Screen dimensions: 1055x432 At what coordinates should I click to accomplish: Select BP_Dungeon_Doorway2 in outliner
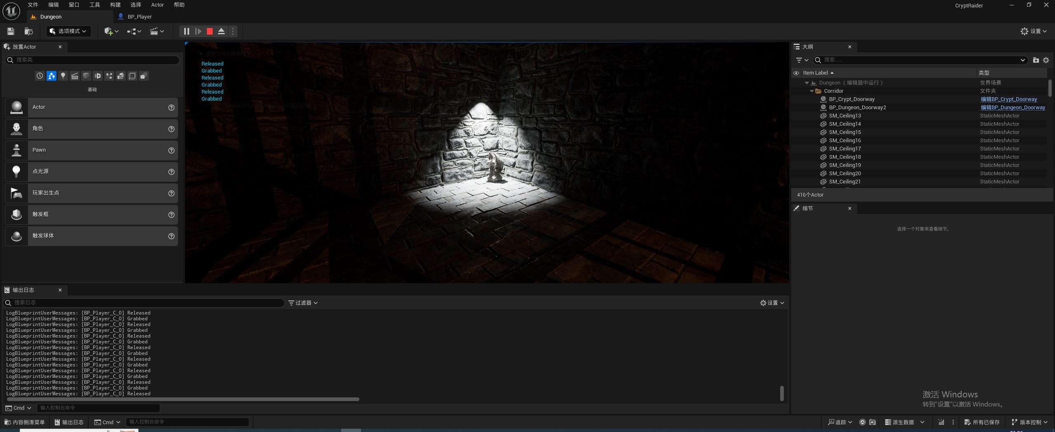857,108
